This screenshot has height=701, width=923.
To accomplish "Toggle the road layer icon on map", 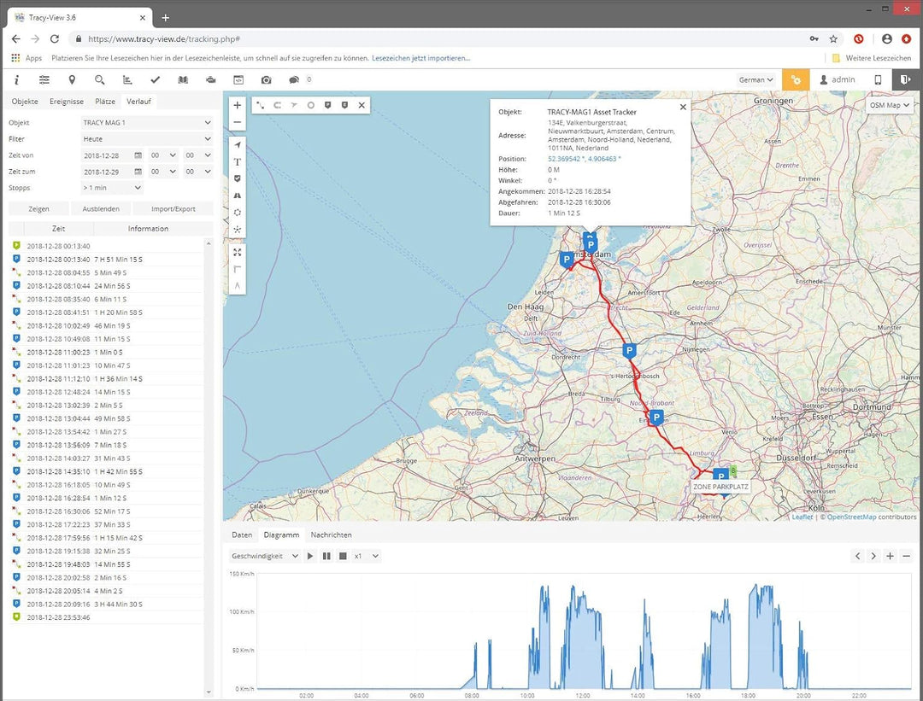I will tap(238, 196).
